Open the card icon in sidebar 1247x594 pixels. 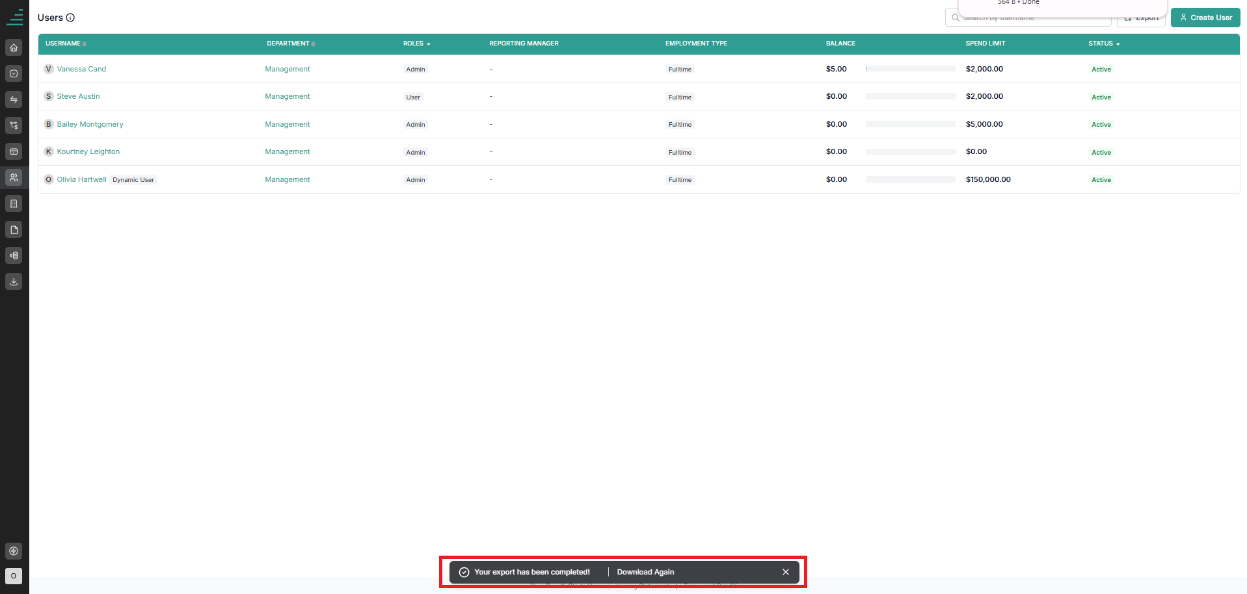point(14,151)
